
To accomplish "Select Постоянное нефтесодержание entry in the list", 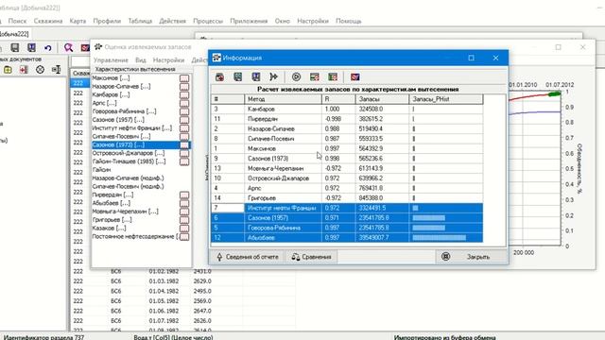I will [135, 237].
